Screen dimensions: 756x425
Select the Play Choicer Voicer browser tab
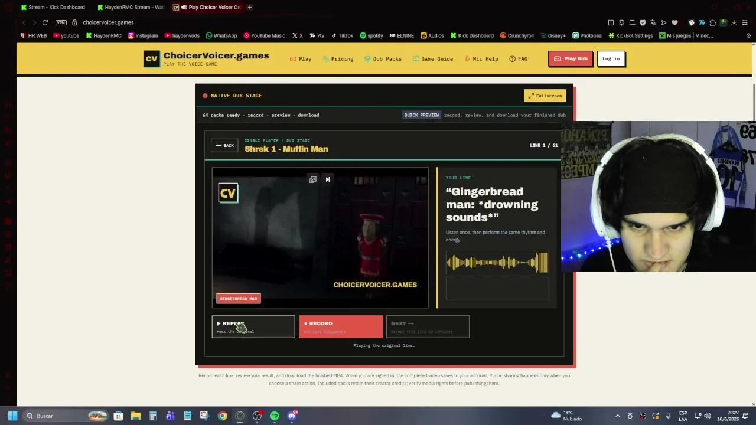pyautogui.click(x=207, y=7)
